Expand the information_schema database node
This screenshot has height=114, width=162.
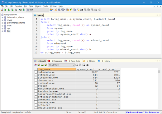pyautogui.click(x=2, y=17)
